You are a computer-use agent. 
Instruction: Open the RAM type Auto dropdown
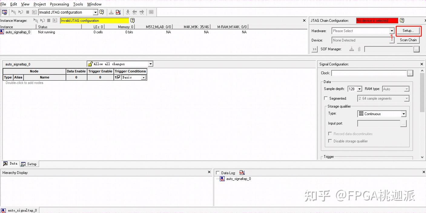coord(407,89)
